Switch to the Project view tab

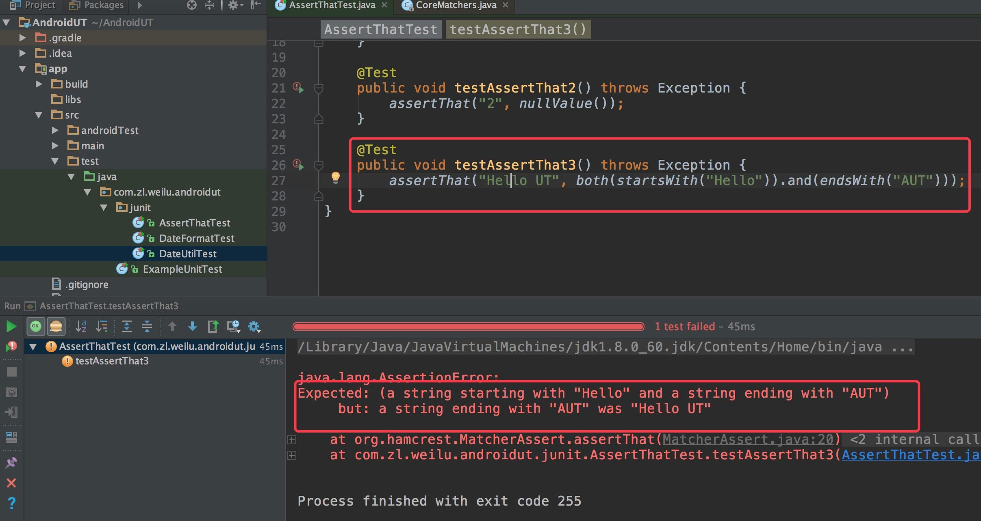33,5
